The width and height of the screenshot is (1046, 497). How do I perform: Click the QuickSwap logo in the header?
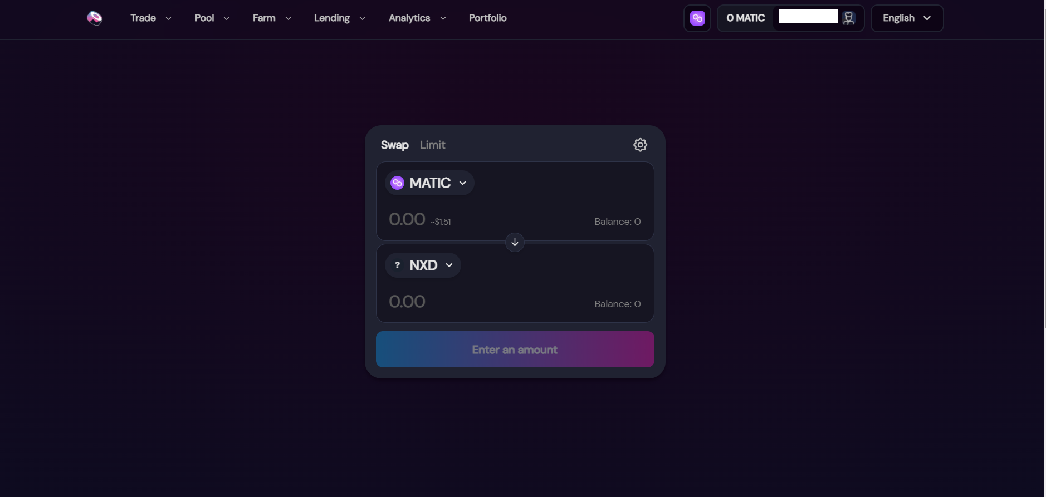95,18
